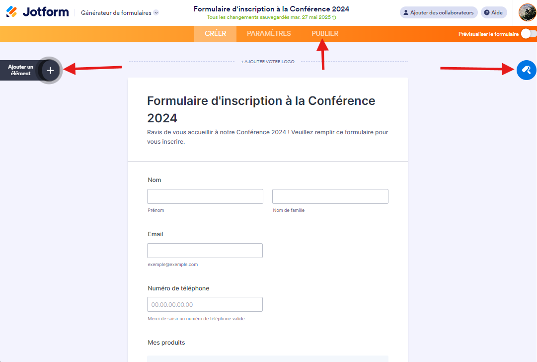Open the form designer paint roller

527,70
